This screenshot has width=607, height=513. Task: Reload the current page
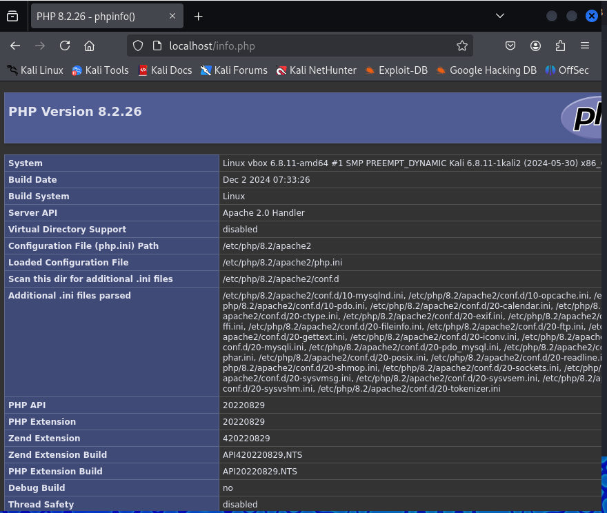(x=65, y=46)
